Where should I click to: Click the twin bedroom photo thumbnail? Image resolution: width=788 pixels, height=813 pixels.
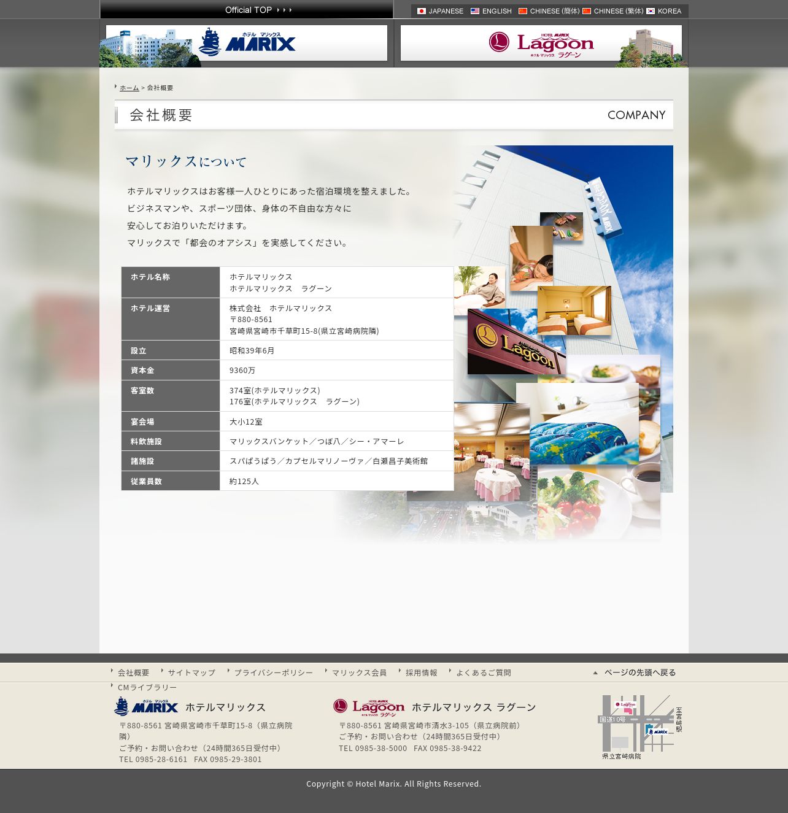(x=574, y=310)
